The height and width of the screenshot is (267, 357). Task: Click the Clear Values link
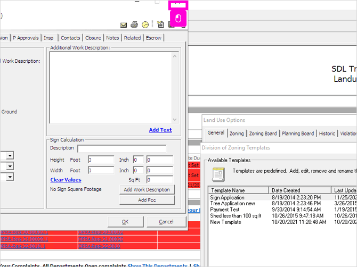(x=66, y=180)
